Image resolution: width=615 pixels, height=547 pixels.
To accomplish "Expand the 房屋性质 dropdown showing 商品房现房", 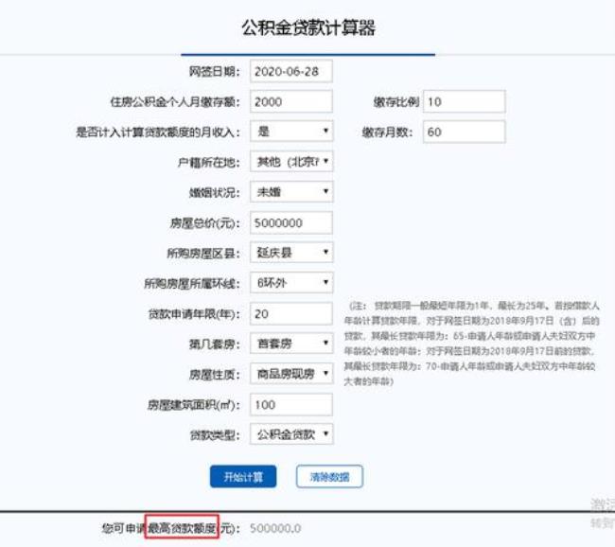I will coord(291,374).
